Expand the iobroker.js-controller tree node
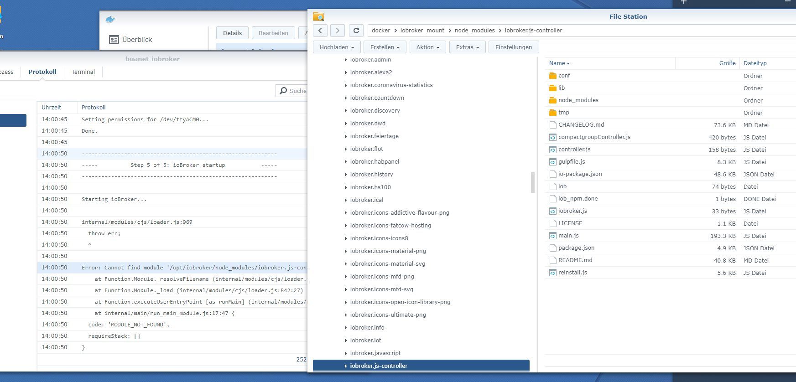Screen dimensions: 796x382 click(x=346, y=366)
